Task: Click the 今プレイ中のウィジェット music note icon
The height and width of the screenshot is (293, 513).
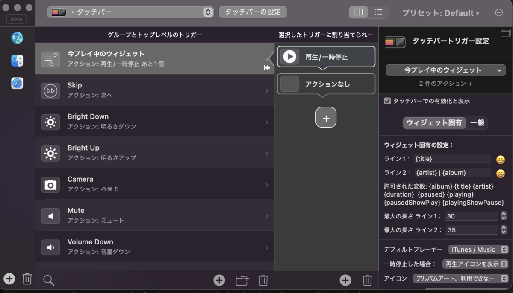Action: [x=50, y=58]
